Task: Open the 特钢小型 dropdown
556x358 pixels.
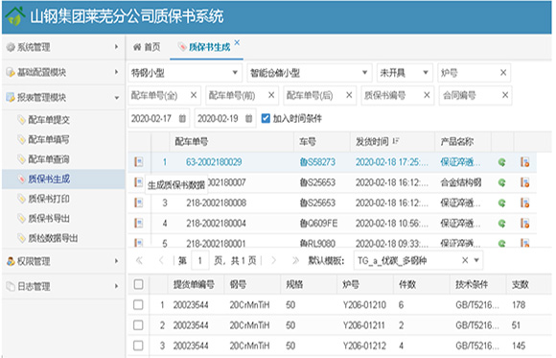Action: pos(185,73)
